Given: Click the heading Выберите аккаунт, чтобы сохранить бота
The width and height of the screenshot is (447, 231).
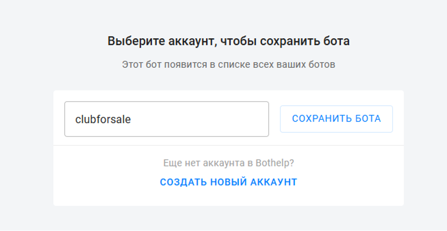Looking at the screenshot, I should point(229,41).
